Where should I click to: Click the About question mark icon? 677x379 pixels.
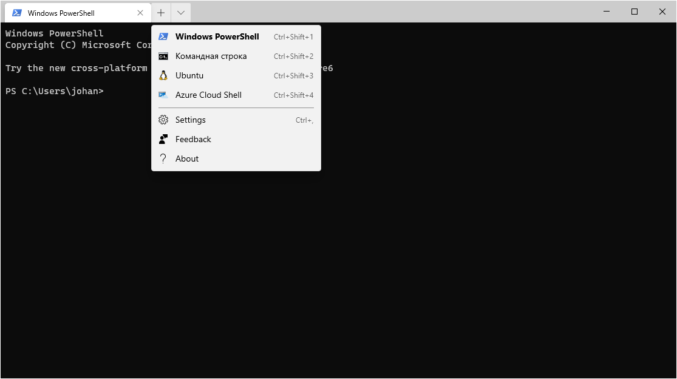click(163, 159)
